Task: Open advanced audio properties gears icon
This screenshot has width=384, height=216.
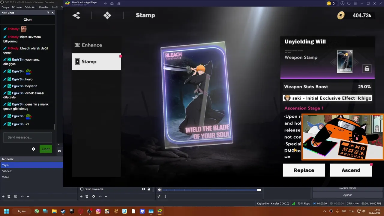Action: point(159,196)
